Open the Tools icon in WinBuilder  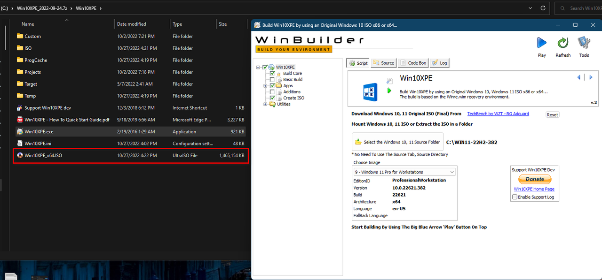tap(584, 43)
